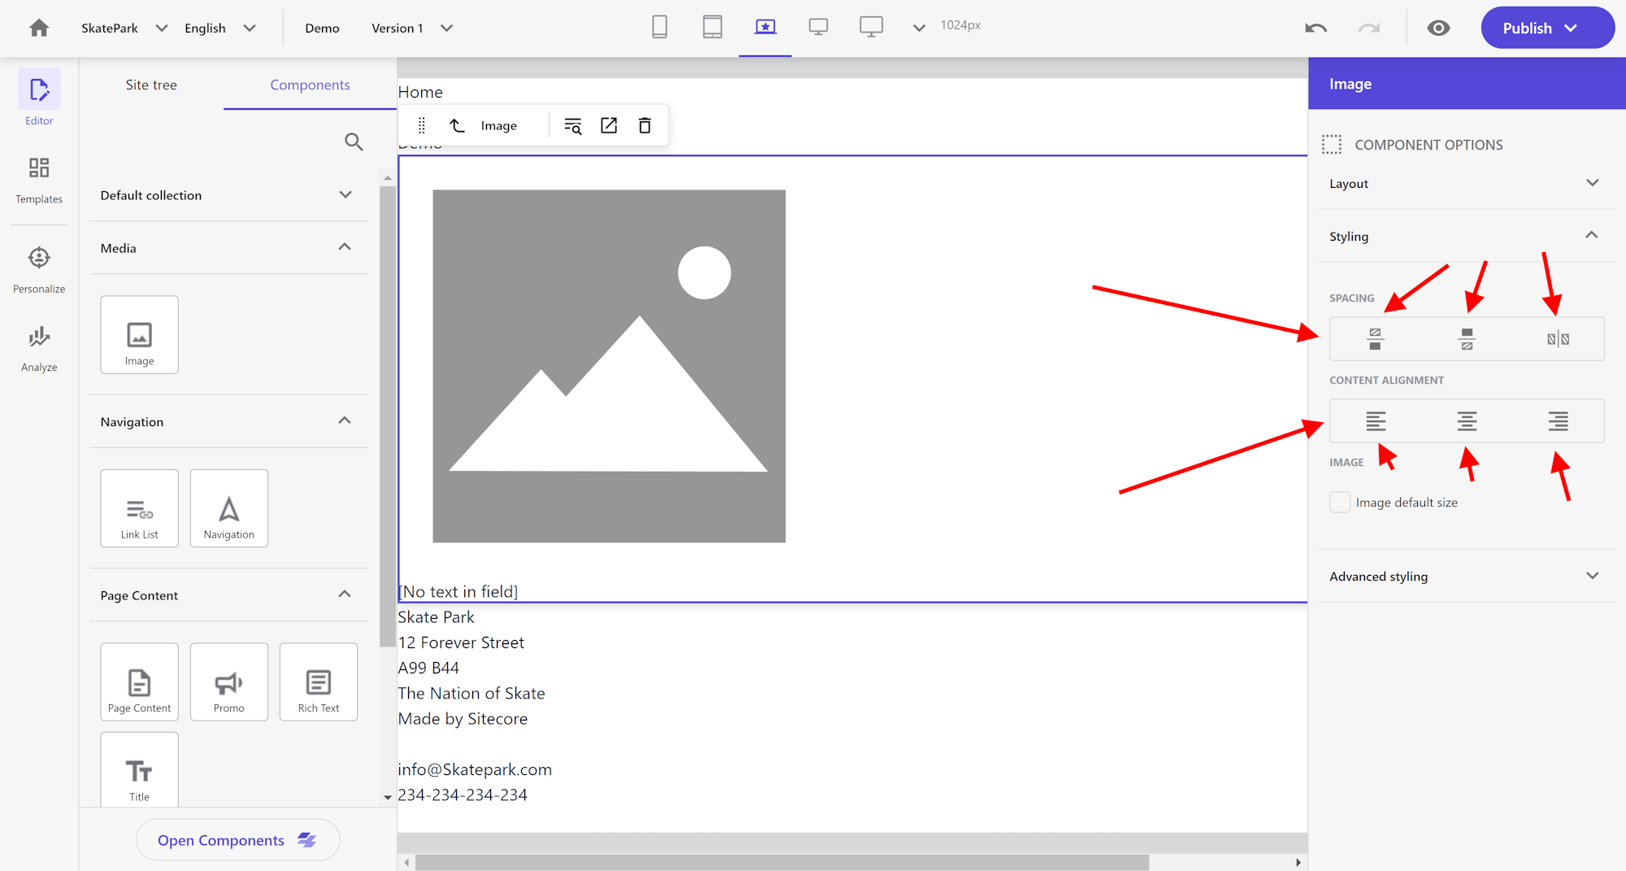Apply right content alignment
Viewport: 1626px width, 871px height.
tap(1557, 421)
